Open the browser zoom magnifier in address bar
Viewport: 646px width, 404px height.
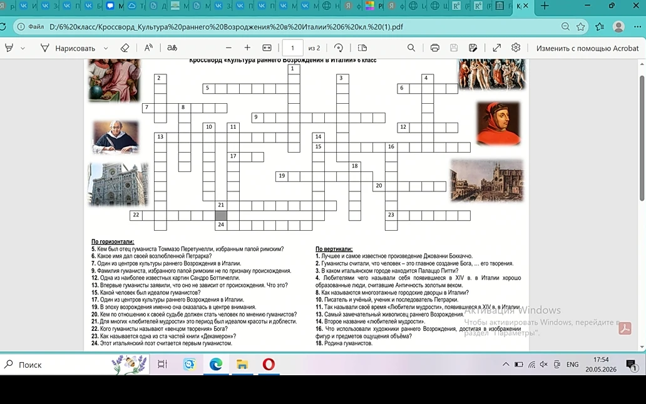pos(565,27)
